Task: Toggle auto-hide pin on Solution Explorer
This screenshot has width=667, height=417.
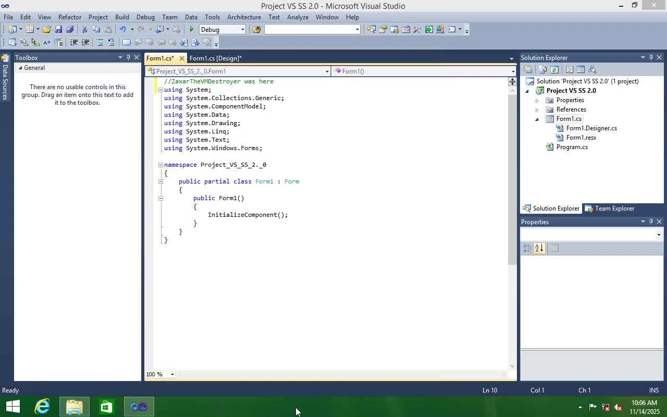Action: 651,57
